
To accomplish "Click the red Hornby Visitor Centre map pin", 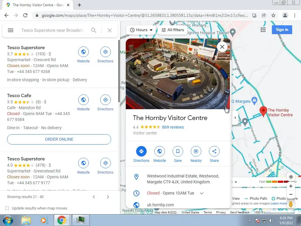I will click(x=263, y=111).
